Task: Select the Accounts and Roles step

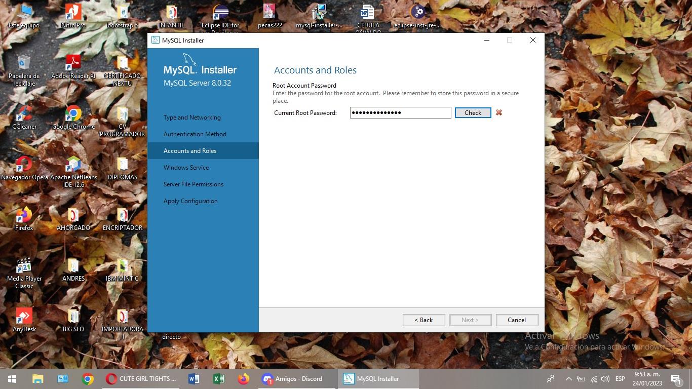Action: click(x=203, y=151)
